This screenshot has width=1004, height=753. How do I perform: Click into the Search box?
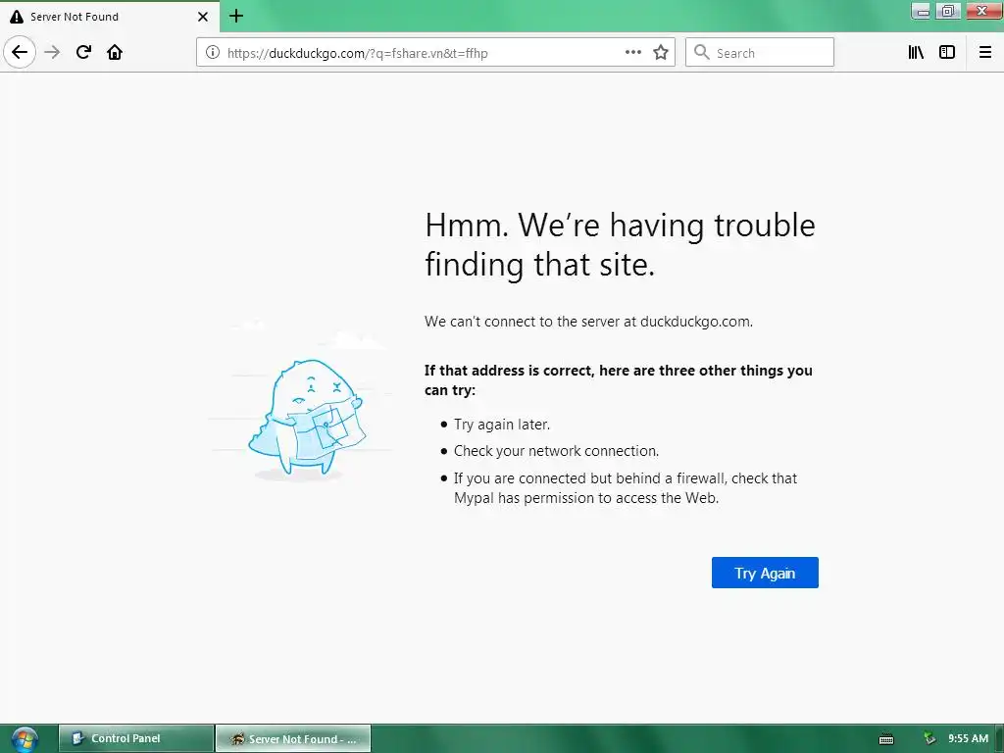[760, 53]
